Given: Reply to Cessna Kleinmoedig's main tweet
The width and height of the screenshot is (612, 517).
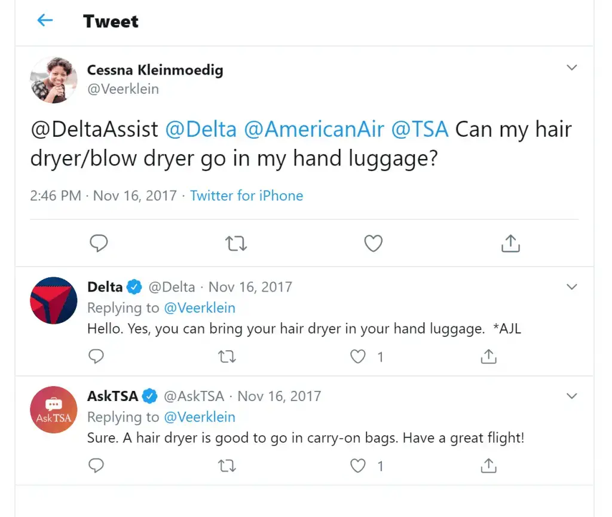Looking at the screenshot, I should tap(99, 243).
